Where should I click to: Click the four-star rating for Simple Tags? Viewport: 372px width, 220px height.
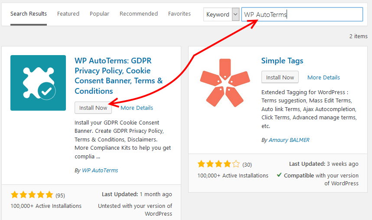point(219,164)
